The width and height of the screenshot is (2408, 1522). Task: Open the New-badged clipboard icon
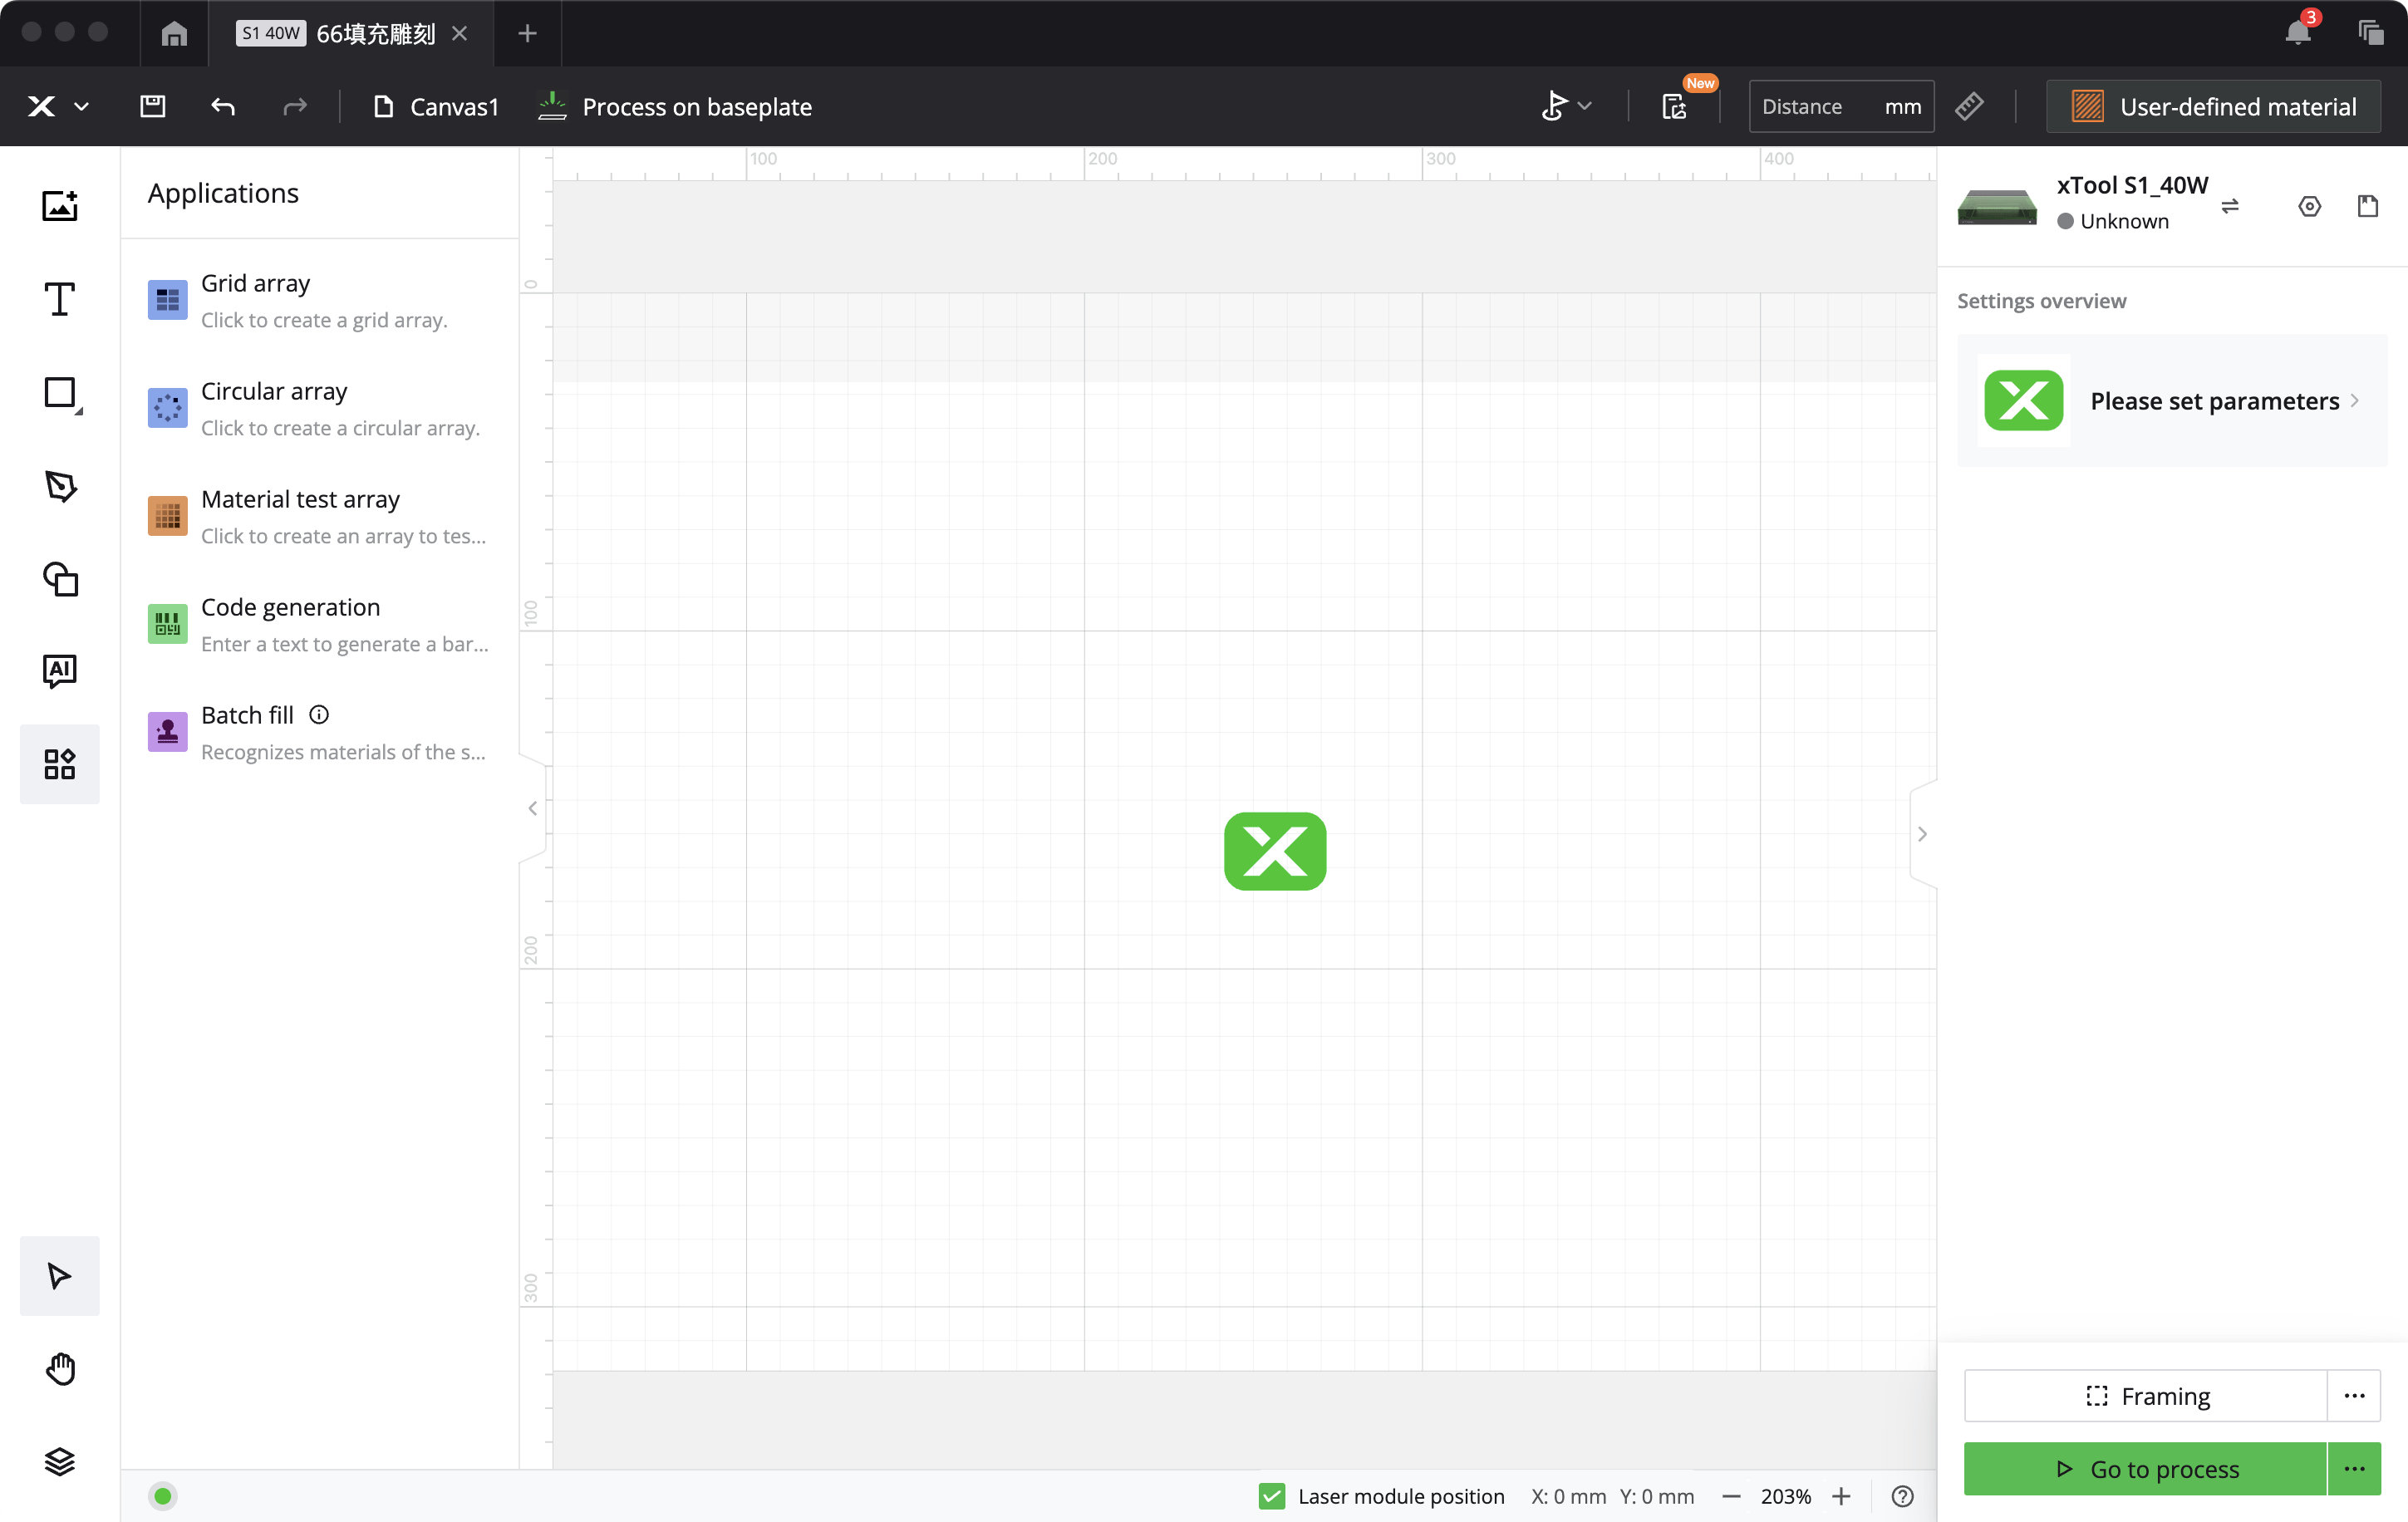tap(1675, 106)
